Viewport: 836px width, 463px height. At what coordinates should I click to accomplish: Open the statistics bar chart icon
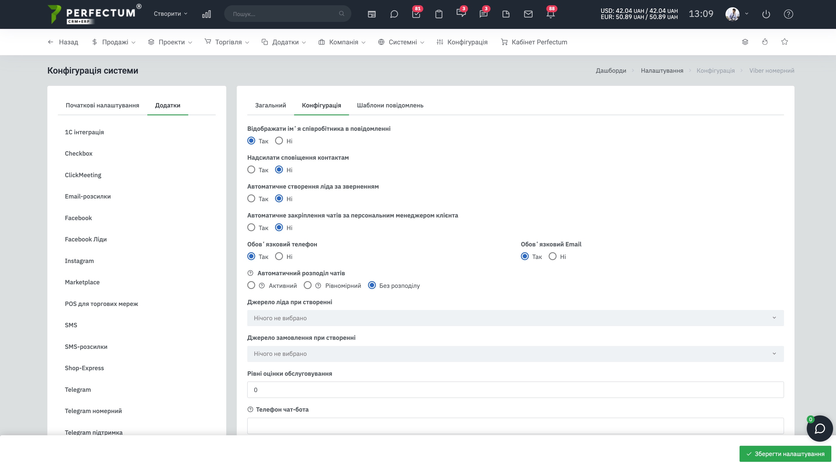pos(206,14)
